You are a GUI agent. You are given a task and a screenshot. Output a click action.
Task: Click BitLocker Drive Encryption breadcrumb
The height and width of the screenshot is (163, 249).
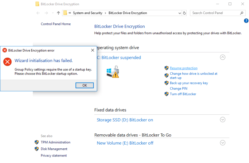[128, 13]
